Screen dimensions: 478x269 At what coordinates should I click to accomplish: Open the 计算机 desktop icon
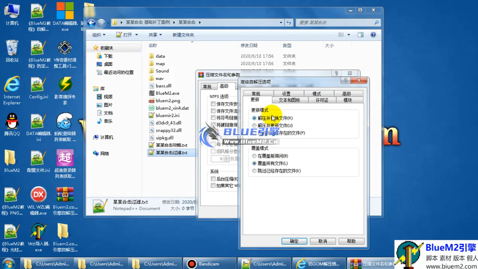pyautogui.click(x=12, y=14)
